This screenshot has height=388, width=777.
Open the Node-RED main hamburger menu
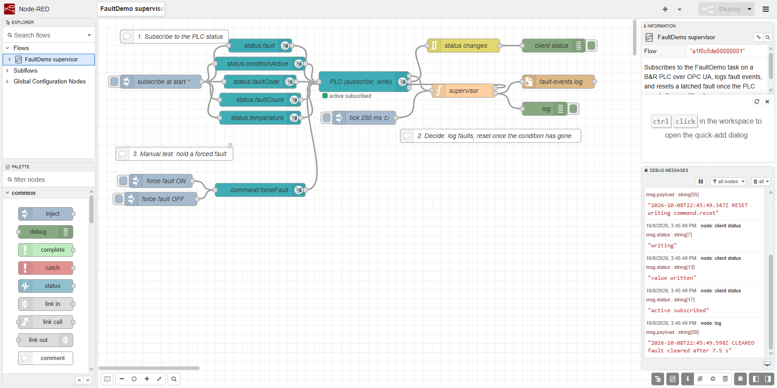pyautogui.click(x=766, y=9)
